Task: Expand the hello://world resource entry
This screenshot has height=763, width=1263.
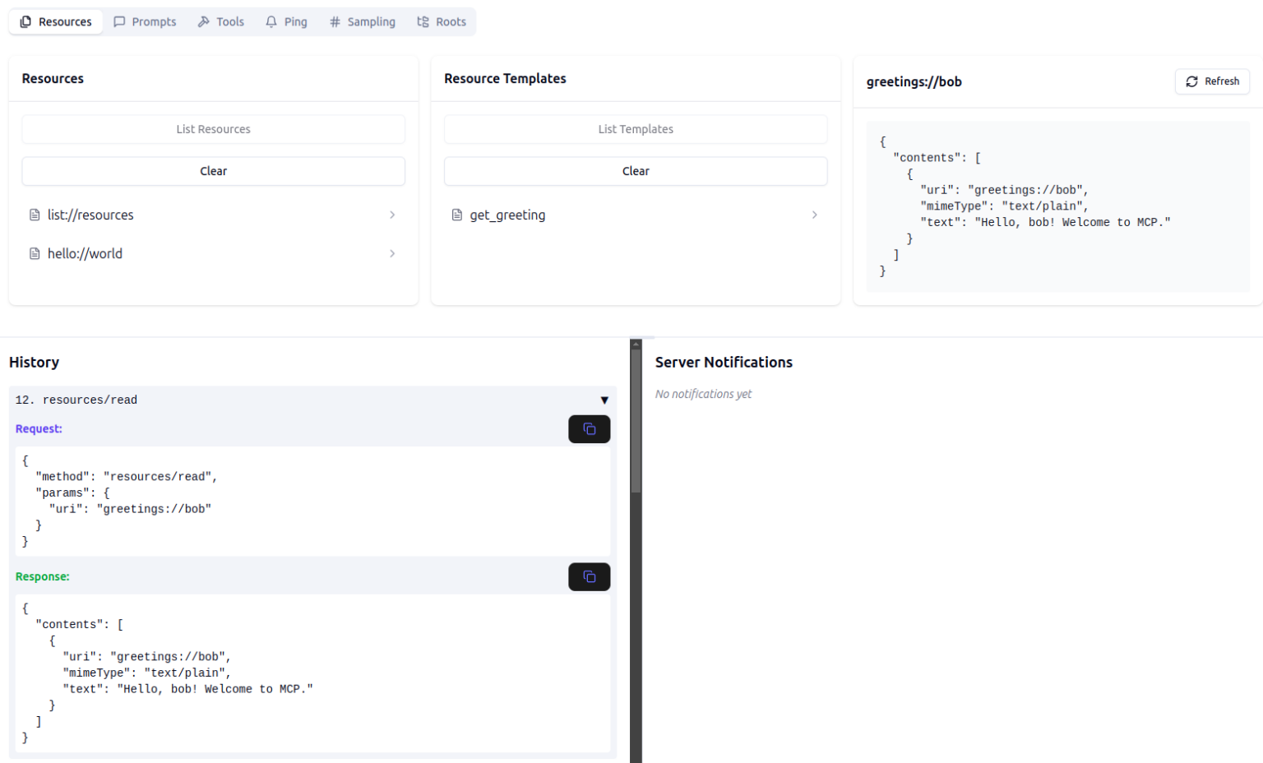Action: tap(392, 253)
